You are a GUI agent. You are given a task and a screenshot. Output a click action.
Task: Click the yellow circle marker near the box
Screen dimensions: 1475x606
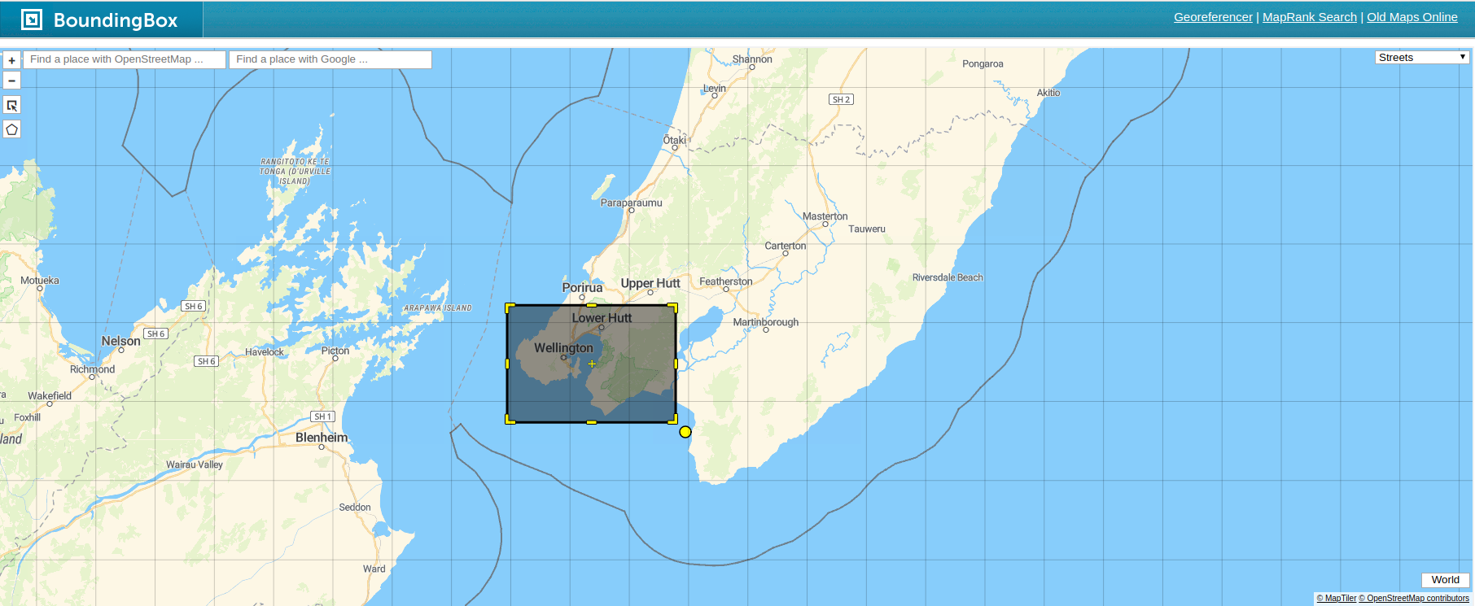tap(685, 432)
